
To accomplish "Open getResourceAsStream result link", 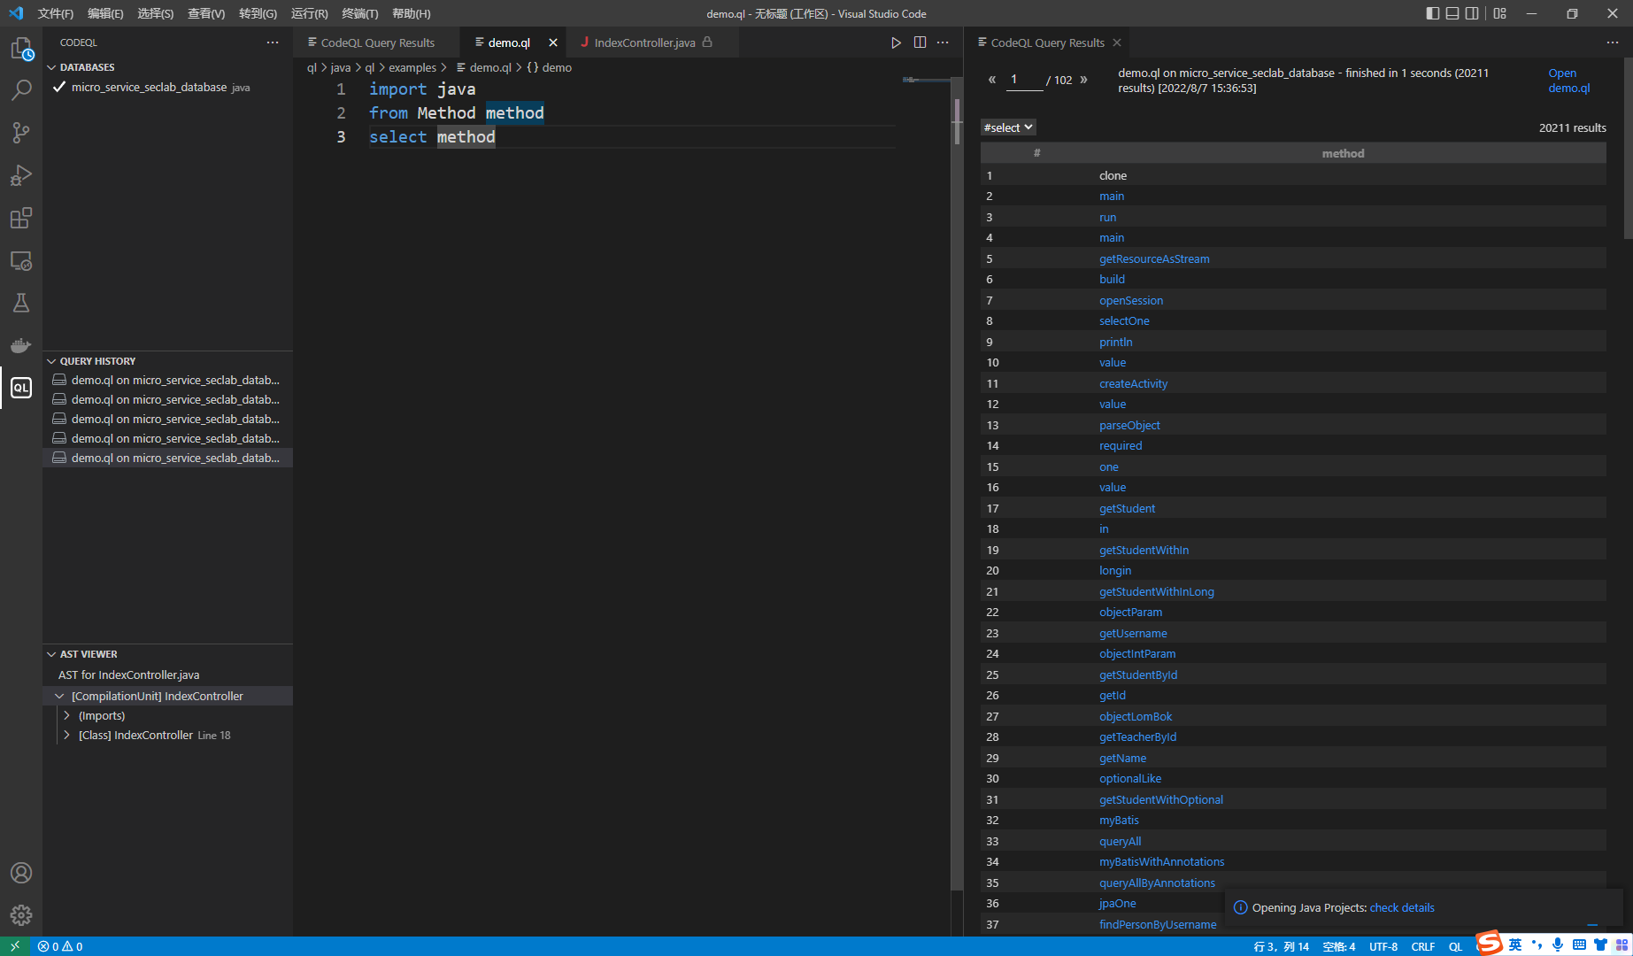I will tap(1154, 259).
